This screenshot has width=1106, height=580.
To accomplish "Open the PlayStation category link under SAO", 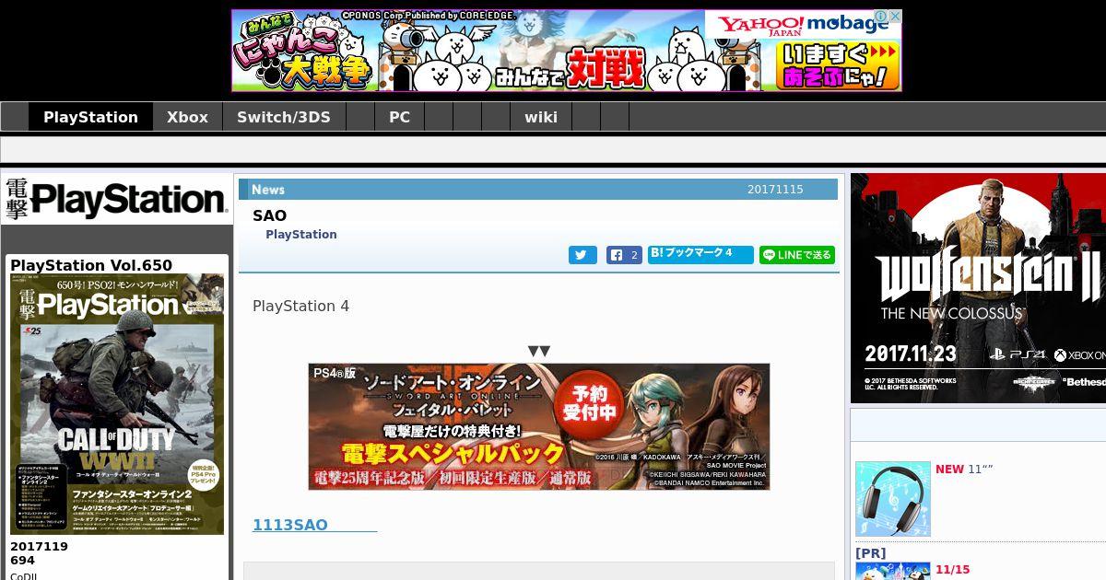I will pyautogui.click(x=301, y=235).
